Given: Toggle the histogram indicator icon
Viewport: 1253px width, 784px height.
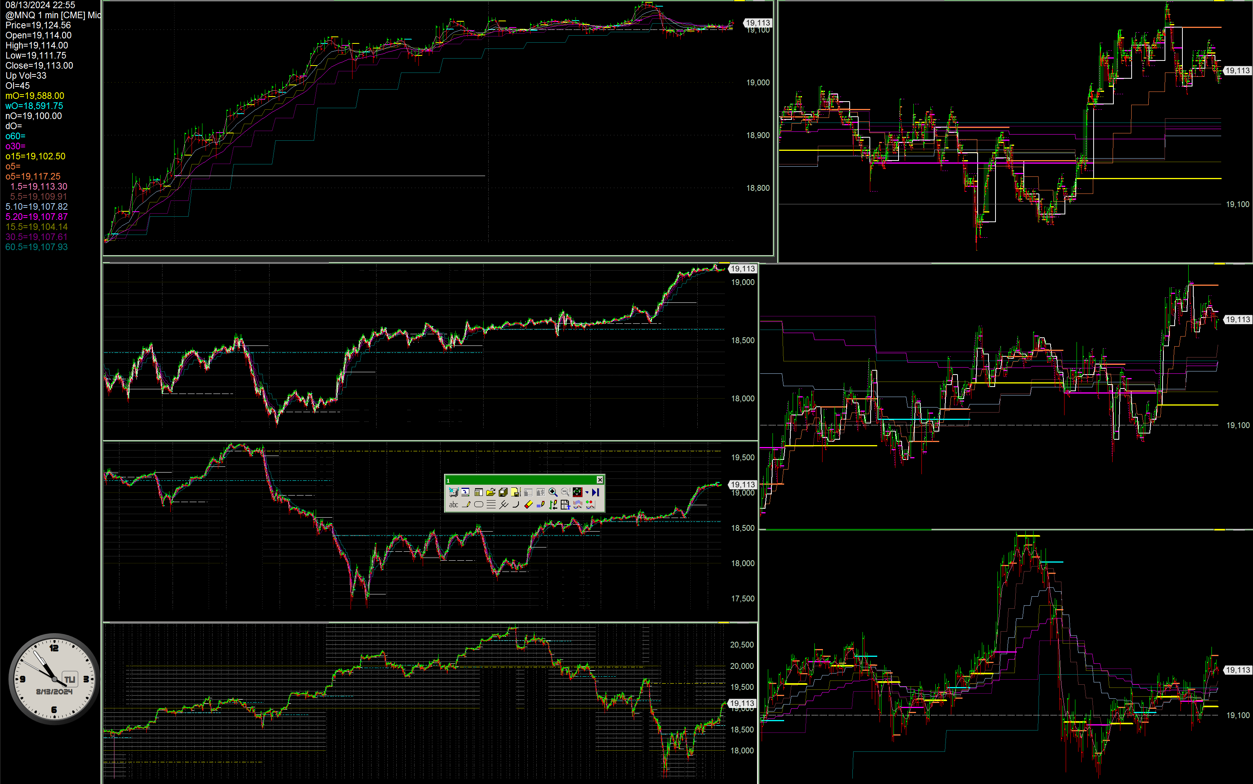Looking at the screenshot, I should tap(577, 504).
